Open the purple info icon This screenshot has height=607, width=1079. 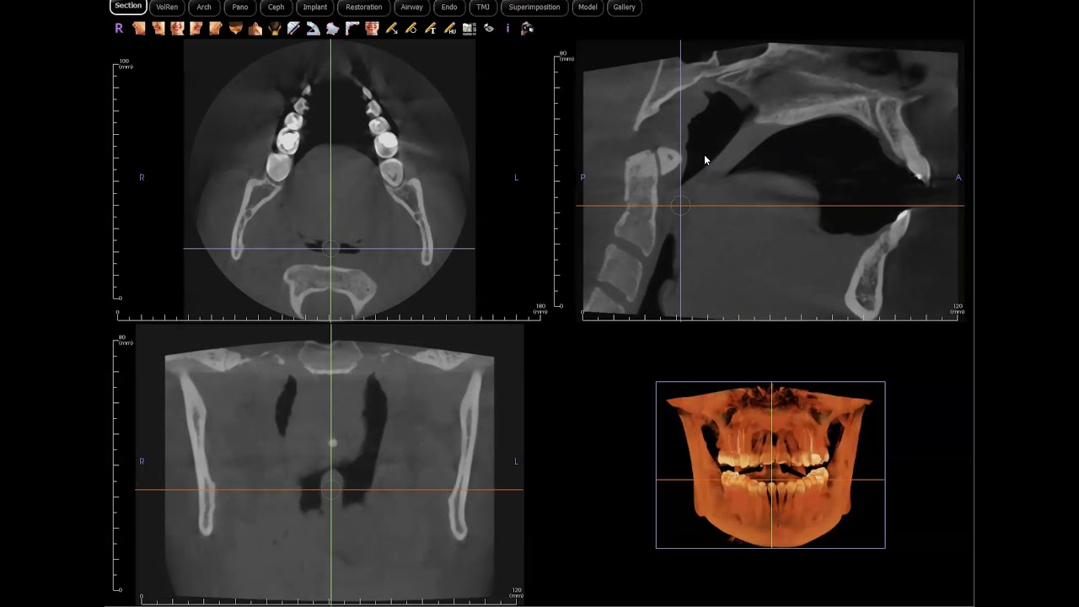[x=507, y=28]
